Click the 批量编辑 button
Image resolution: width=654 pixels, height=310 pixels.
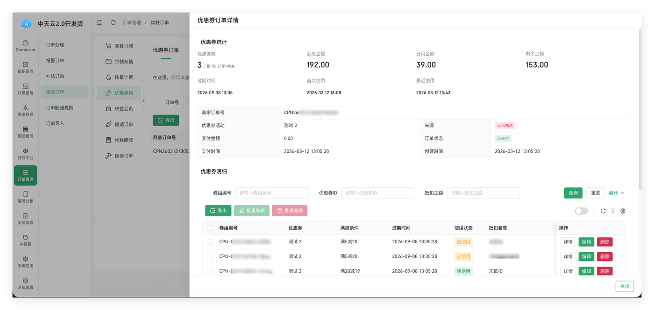tap(252, 211)
